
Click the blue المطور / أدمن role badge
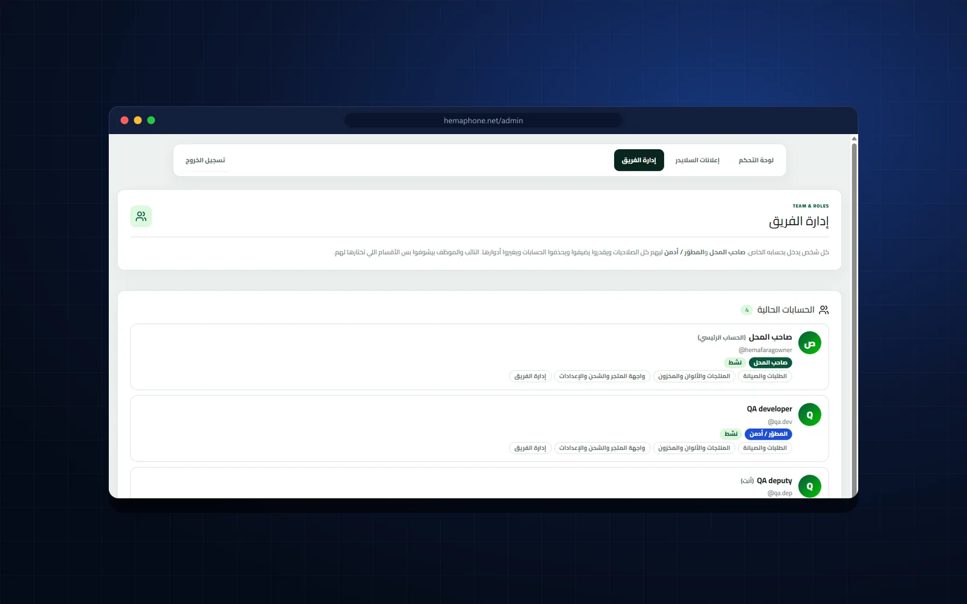point(769,434)
